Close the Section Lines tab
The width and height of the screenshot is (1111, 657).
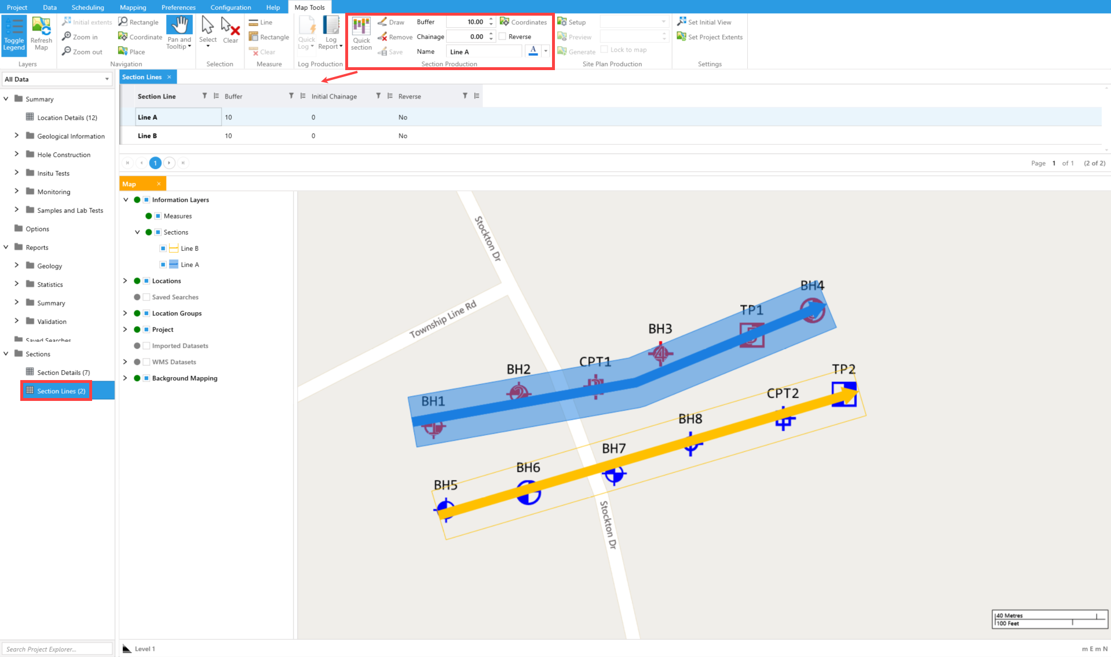169,77
